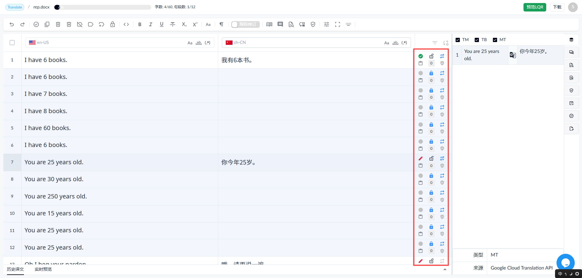The width and height of the screenshot is (582, 278).
Task: Uncheck the TB checkbox
Action: pyautogui.click(x=477, y=40)
